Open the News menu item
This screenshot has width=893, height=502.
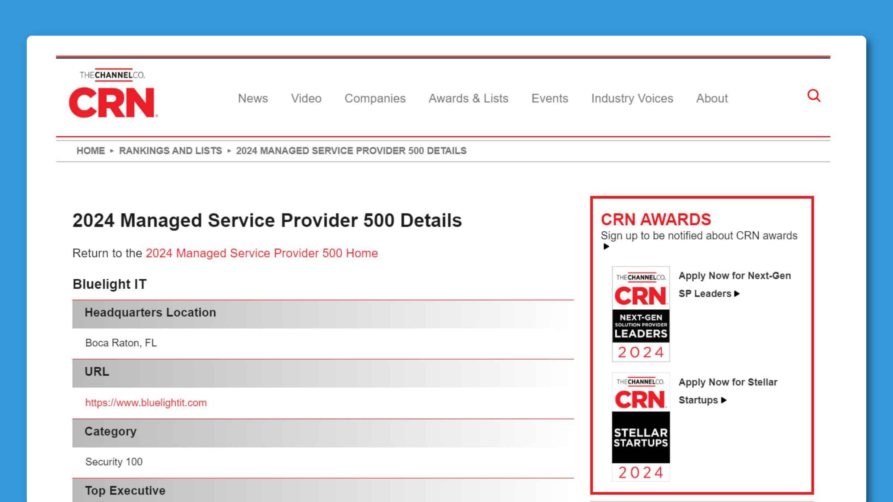pos(253,98)
